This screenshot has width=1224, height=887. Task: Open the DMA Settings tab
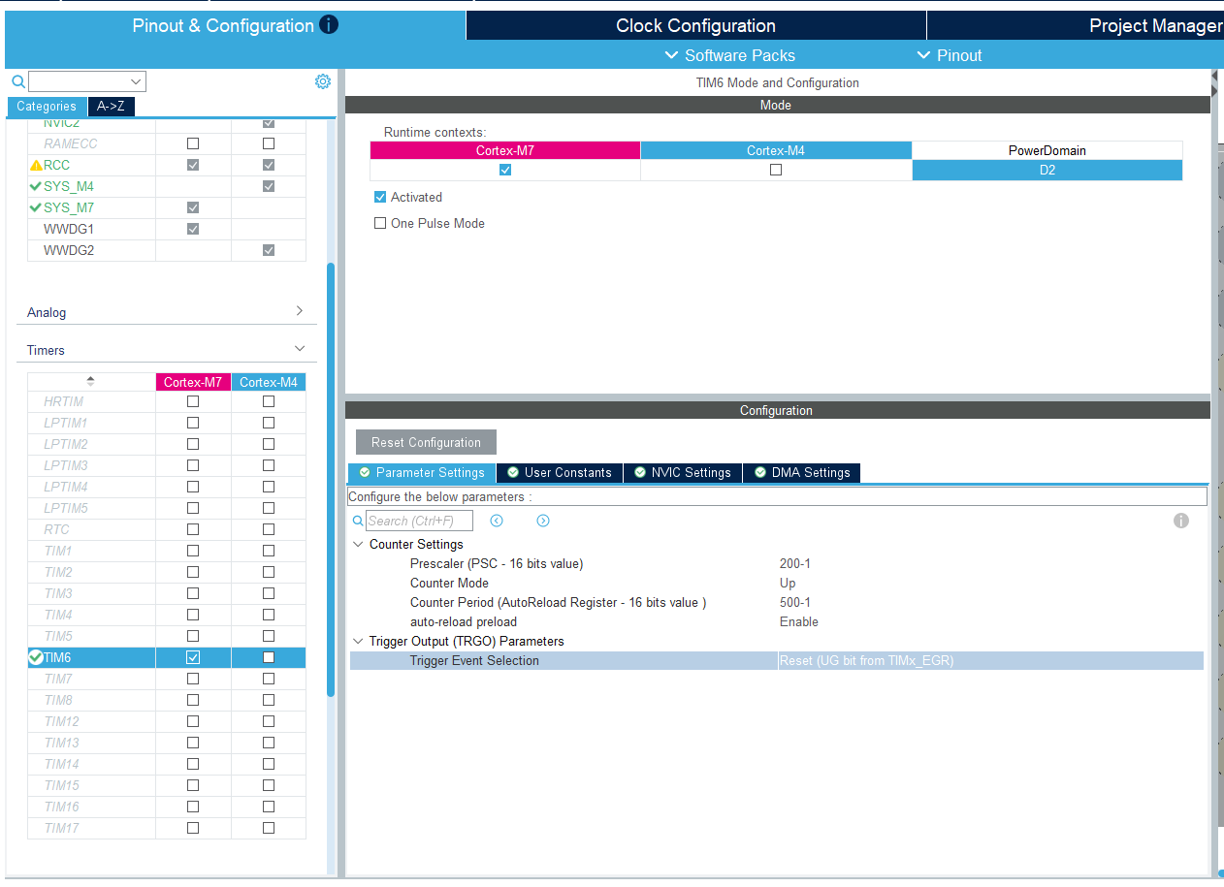click(801, 472)
